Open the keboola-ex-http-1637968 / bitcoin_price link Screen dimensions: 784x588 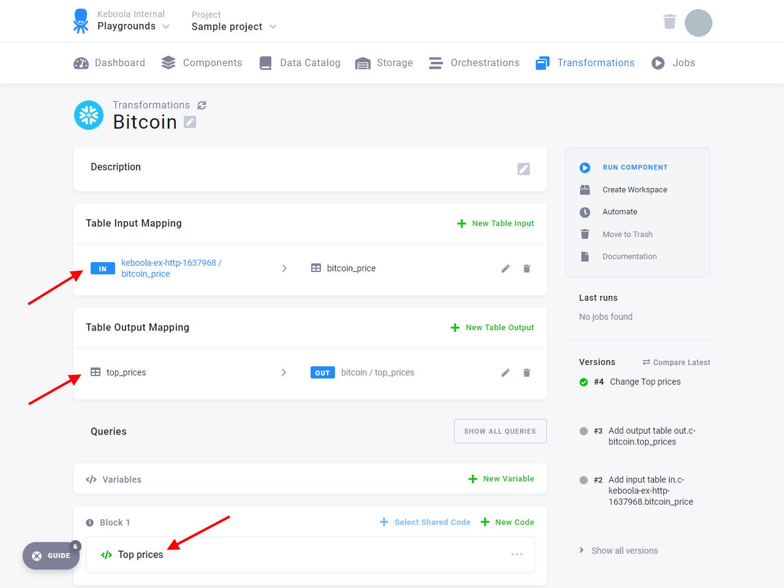coord(171,268)
